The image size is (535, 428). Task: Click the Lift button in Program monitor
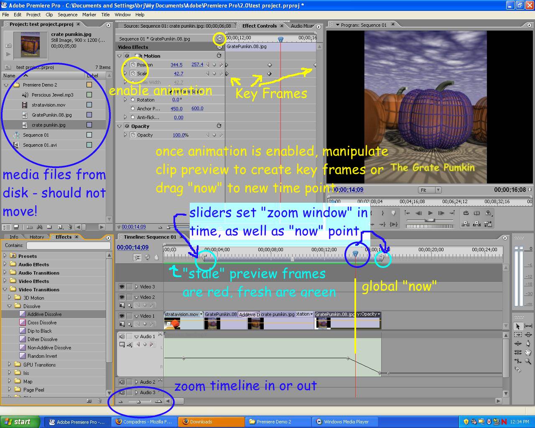pyautogui.click(x=466, y=224)
